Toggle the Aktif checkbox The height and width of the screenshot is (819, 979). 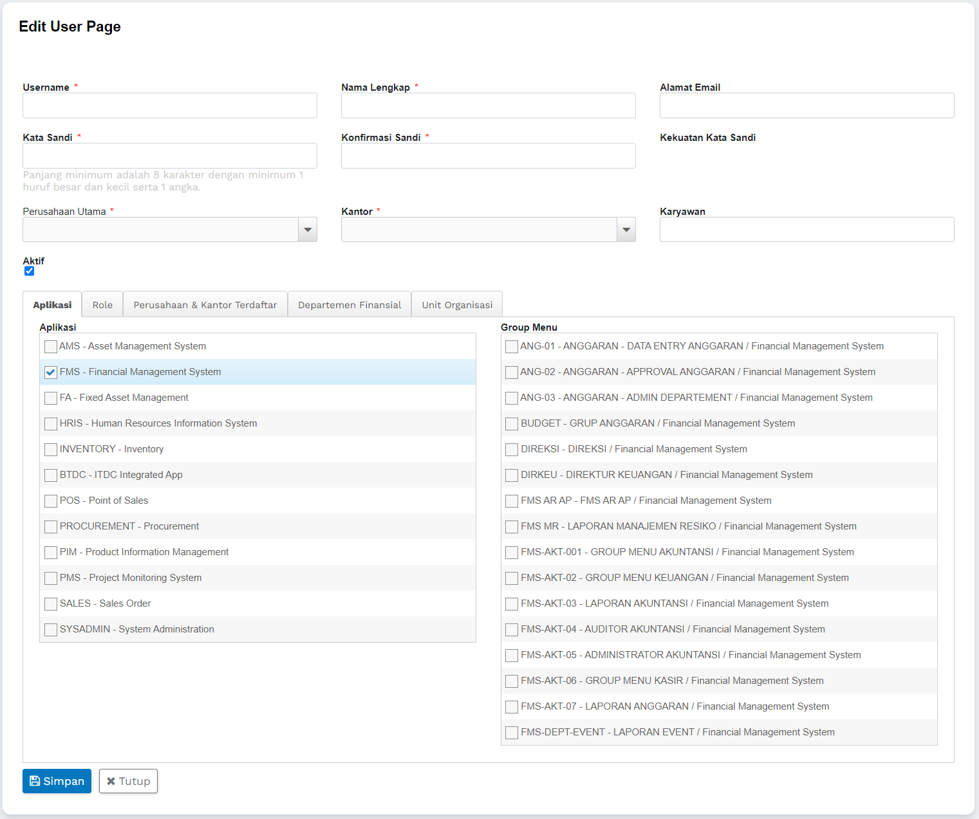point(29,271)
